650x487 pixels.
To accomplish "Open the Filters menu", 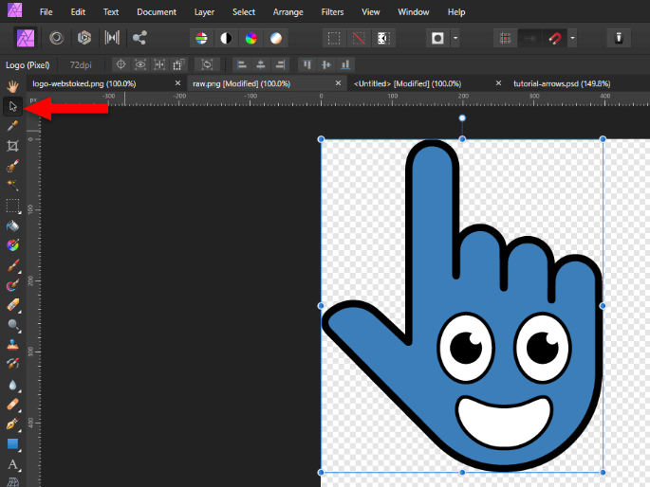I will [x=332, y=12].
